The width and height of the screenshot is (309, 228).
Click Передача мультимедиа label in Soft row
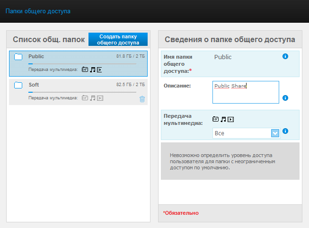(x=53, y=98)
